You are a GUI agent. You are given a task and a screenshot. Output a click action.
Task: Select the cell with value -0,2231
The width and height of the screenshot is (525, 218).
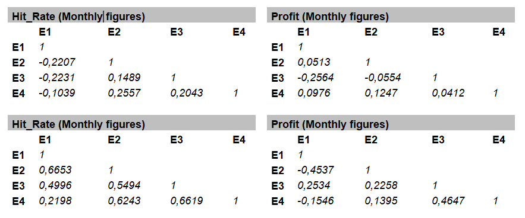click(56, 78)
